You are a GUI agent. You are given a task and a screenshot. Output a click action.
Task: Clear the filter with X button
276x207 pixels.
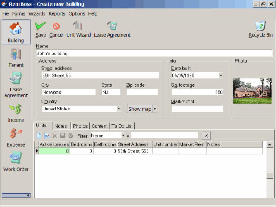point(206,136)
